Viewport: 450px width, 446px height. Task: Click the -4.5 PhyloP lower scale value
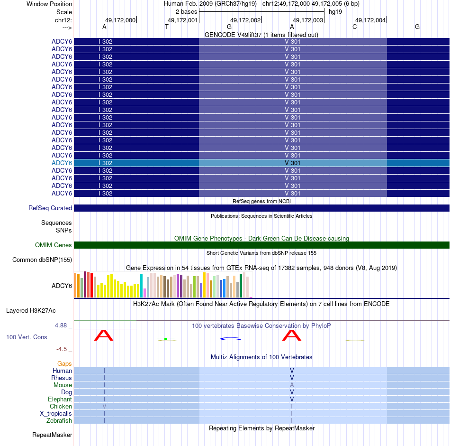coord(62,349)
